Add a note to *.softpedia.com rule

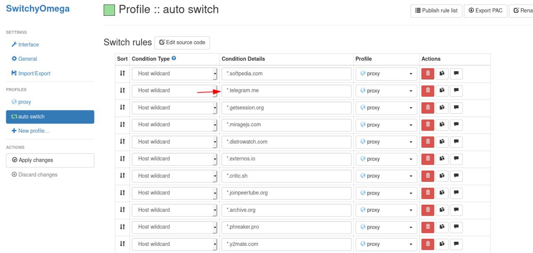pyautogui.click(x=456, y=74)
